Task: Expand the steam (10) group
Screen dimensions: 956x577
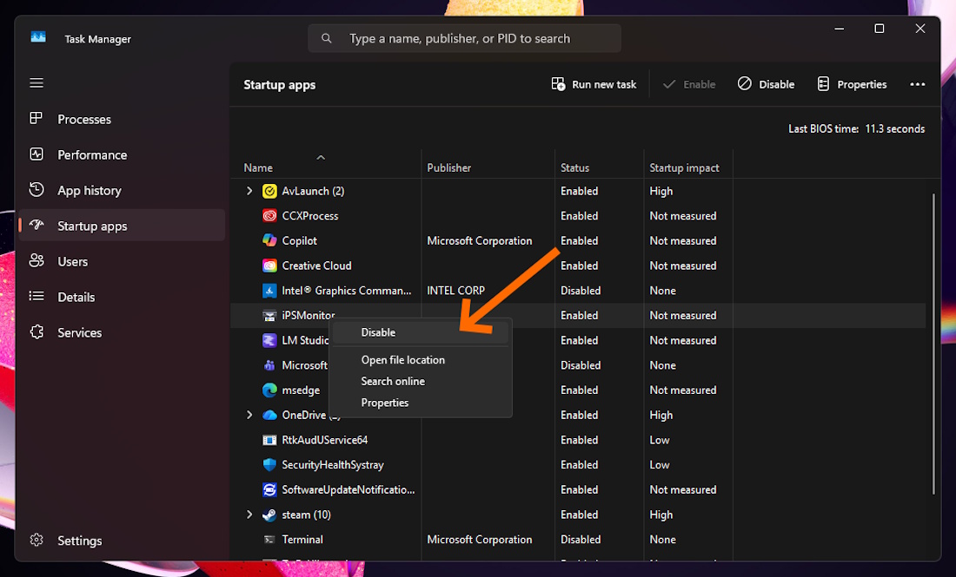Action: point(249,515)
